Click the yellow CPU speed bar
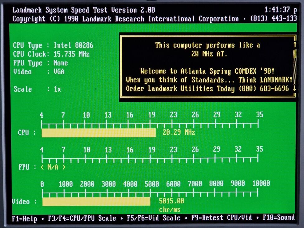This screenshot has height=228, width=304. point(99,133)
